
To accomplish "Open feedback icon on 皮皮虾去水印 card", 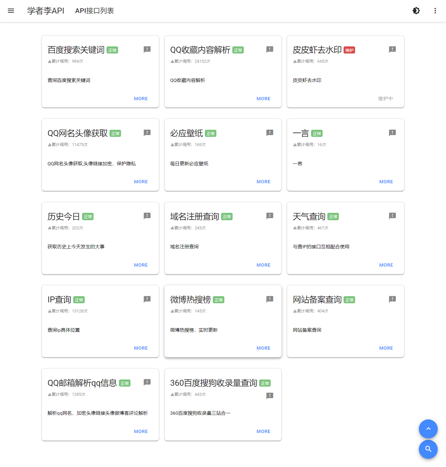I will (392, 49).
